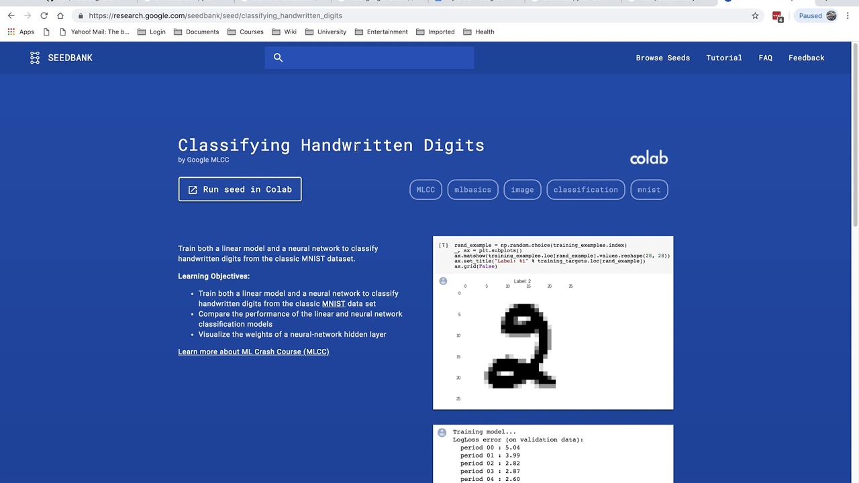
Task: Open Browse Seeds in the navigation
Action: click(x=663, y=58)
